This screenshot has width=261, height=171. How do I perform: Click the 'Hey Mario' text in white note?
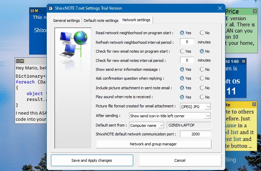27,68
